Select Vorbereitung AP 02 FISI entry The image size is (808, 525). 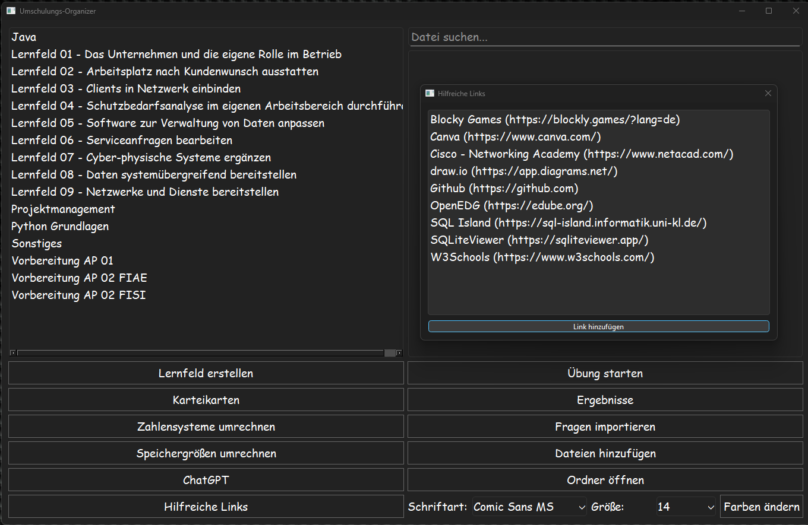point(206,295)
